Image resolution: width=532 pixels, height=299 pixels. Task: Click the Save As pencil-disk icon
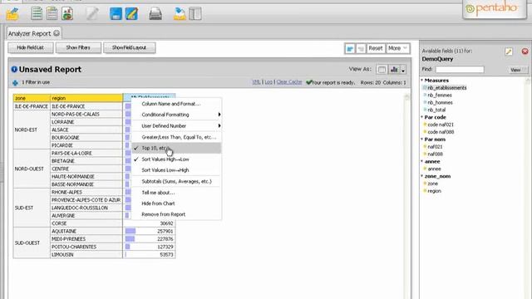pyautogui.click(x=131, y=14)
